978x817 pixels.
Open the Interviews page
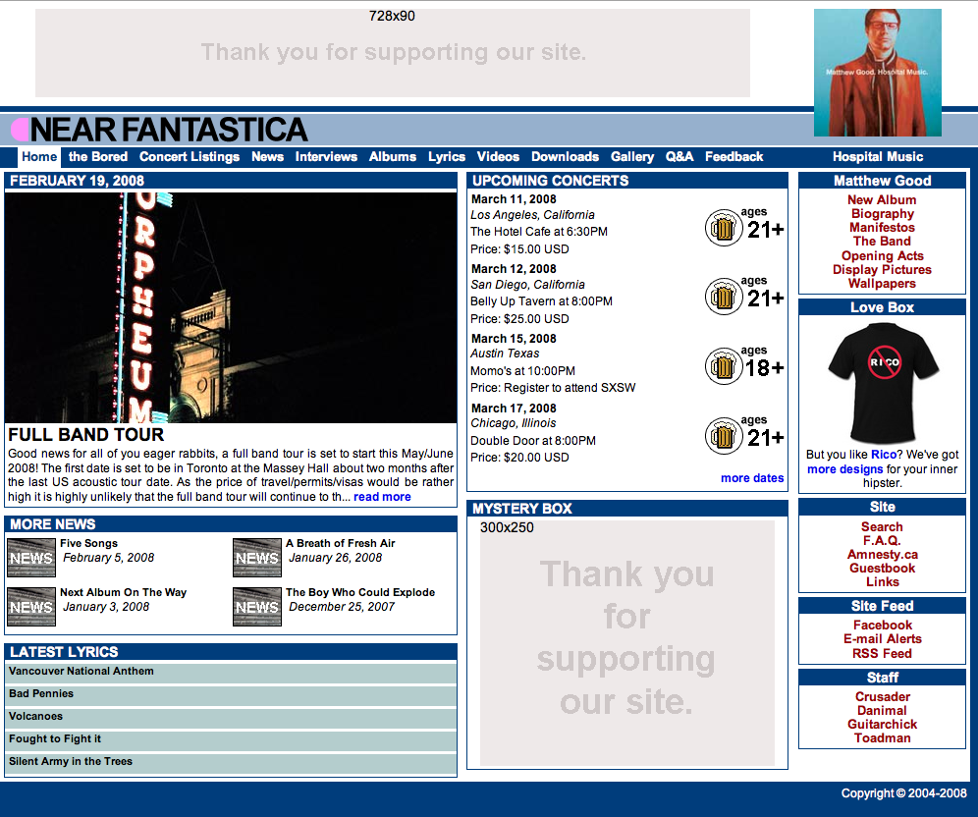(326, 156)
